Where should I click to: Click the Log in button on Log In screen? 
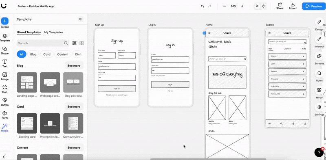(170, 84)
